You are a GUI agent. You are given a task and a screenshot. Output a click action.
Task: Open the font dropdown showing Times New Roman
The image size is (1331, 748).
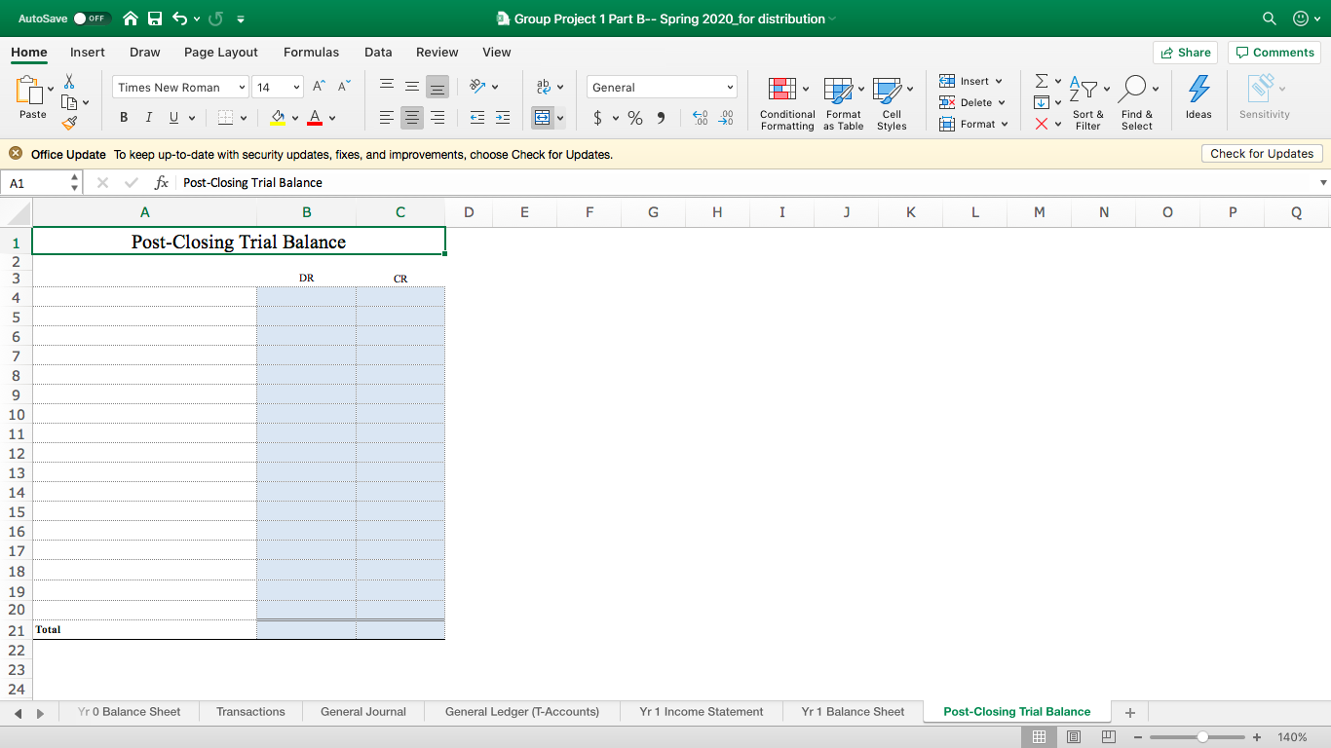(x=179, y=87)
